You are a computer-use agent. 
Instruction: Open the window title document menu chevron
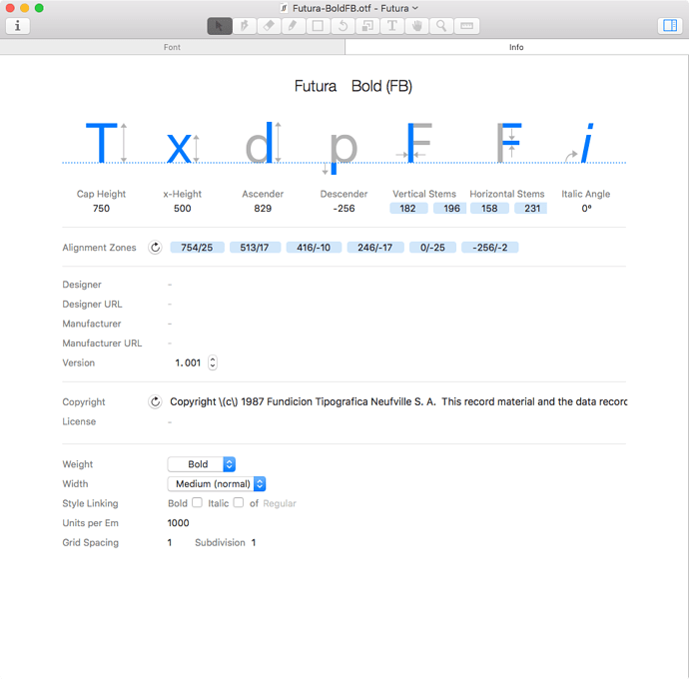click(x=415, y=8)
